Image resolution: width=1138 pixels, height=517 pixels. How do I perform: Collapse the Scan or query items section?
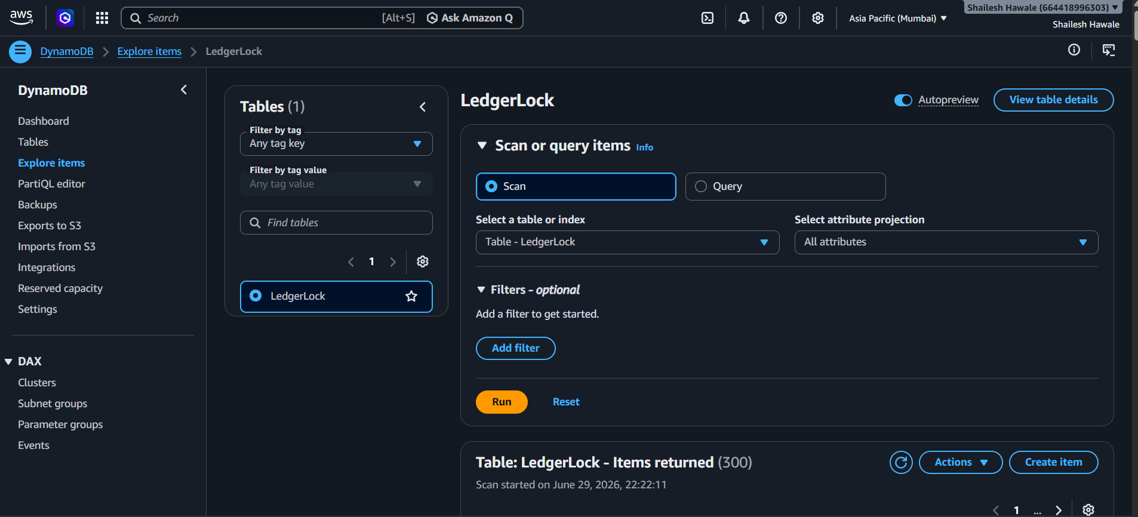point(482,145)
